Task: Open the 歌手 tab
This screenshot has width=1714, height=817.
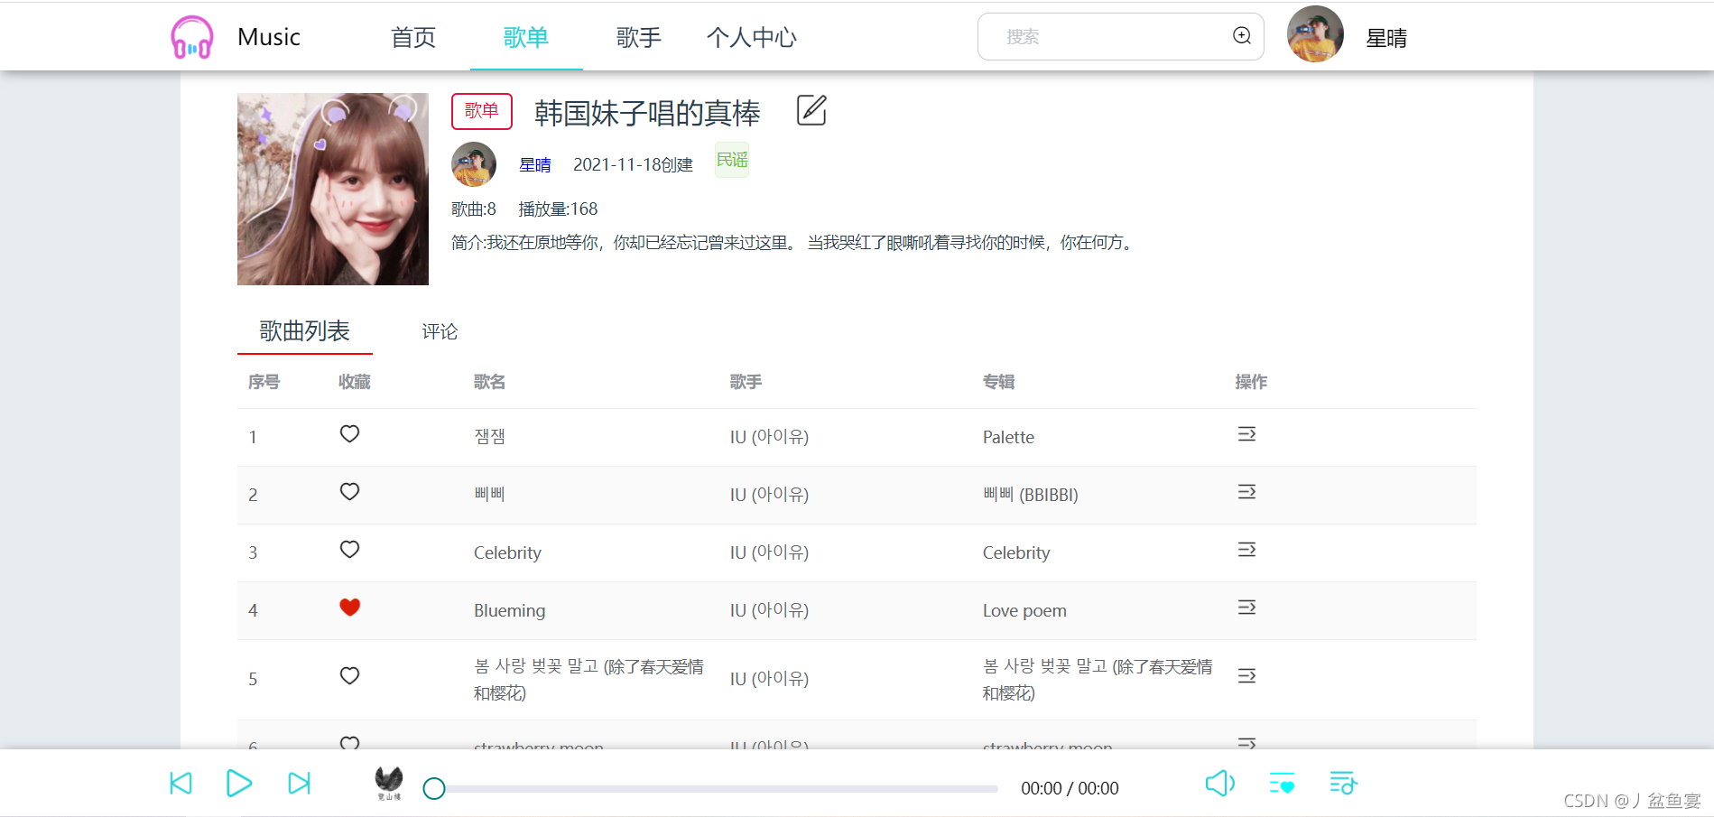Action: (639, 37)
